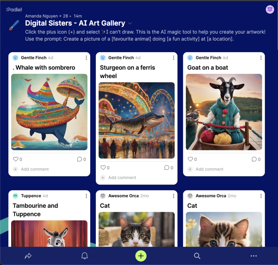
Task: Click the share arrow icon in bottom bar
Action: click(x=28, y=256)
